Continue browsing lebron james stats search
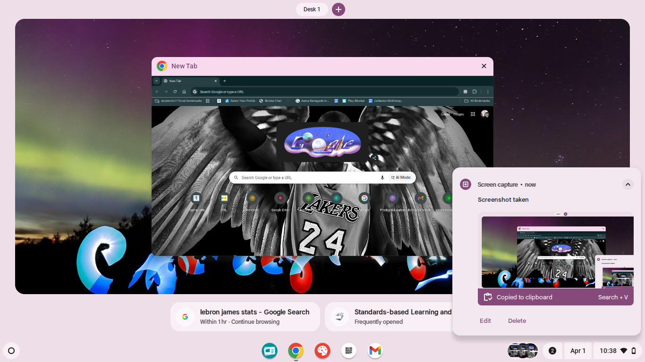The height and width of the screenshot is (362, 645). point(245,317)
